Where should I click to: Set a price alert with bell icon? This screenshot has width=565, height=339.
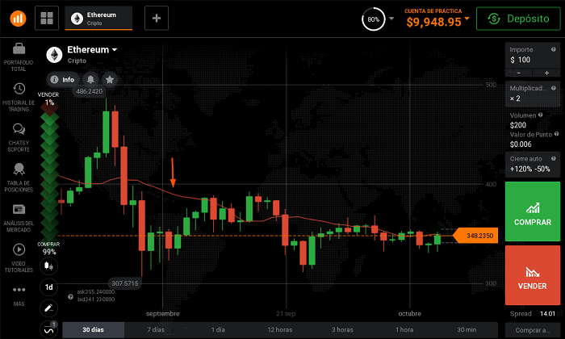click(90, 79)
